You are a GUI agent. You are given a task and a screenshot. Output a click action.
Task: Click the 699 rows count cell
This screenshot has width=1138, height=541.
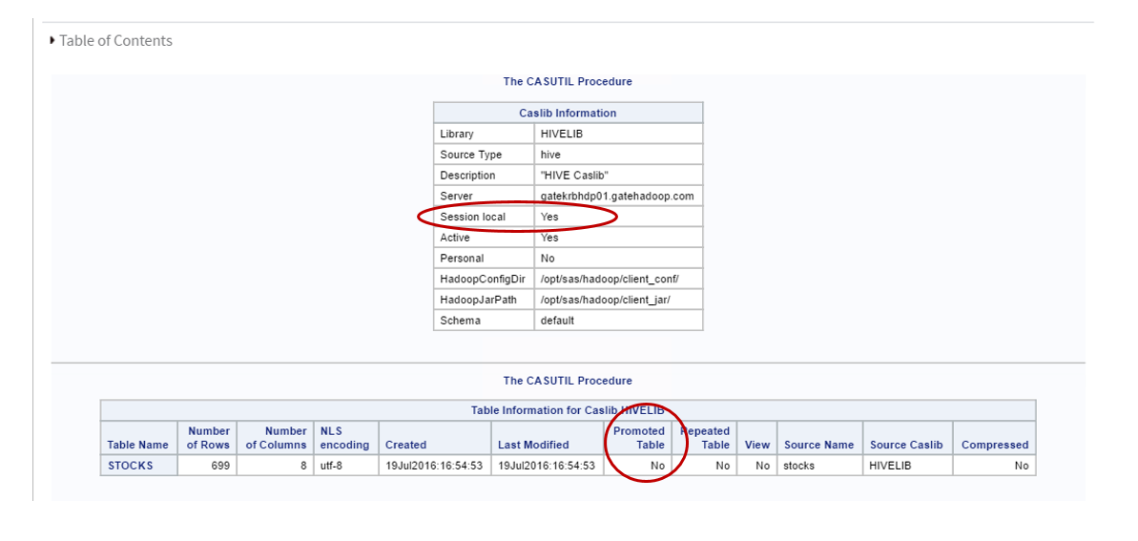[x=207, y=466]
